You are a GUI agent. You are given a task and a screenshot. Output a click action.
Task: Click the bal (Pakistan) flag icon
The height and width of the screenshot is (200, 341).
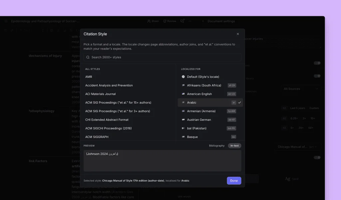[183, 128]
